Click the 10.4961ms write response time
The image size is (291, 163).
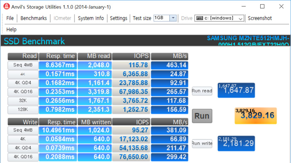point(58,130)
